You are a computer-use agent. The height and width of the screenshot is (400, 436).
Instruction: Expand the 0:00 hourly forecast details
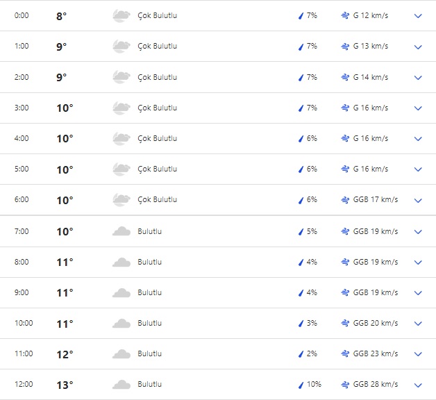click(418, 16)
